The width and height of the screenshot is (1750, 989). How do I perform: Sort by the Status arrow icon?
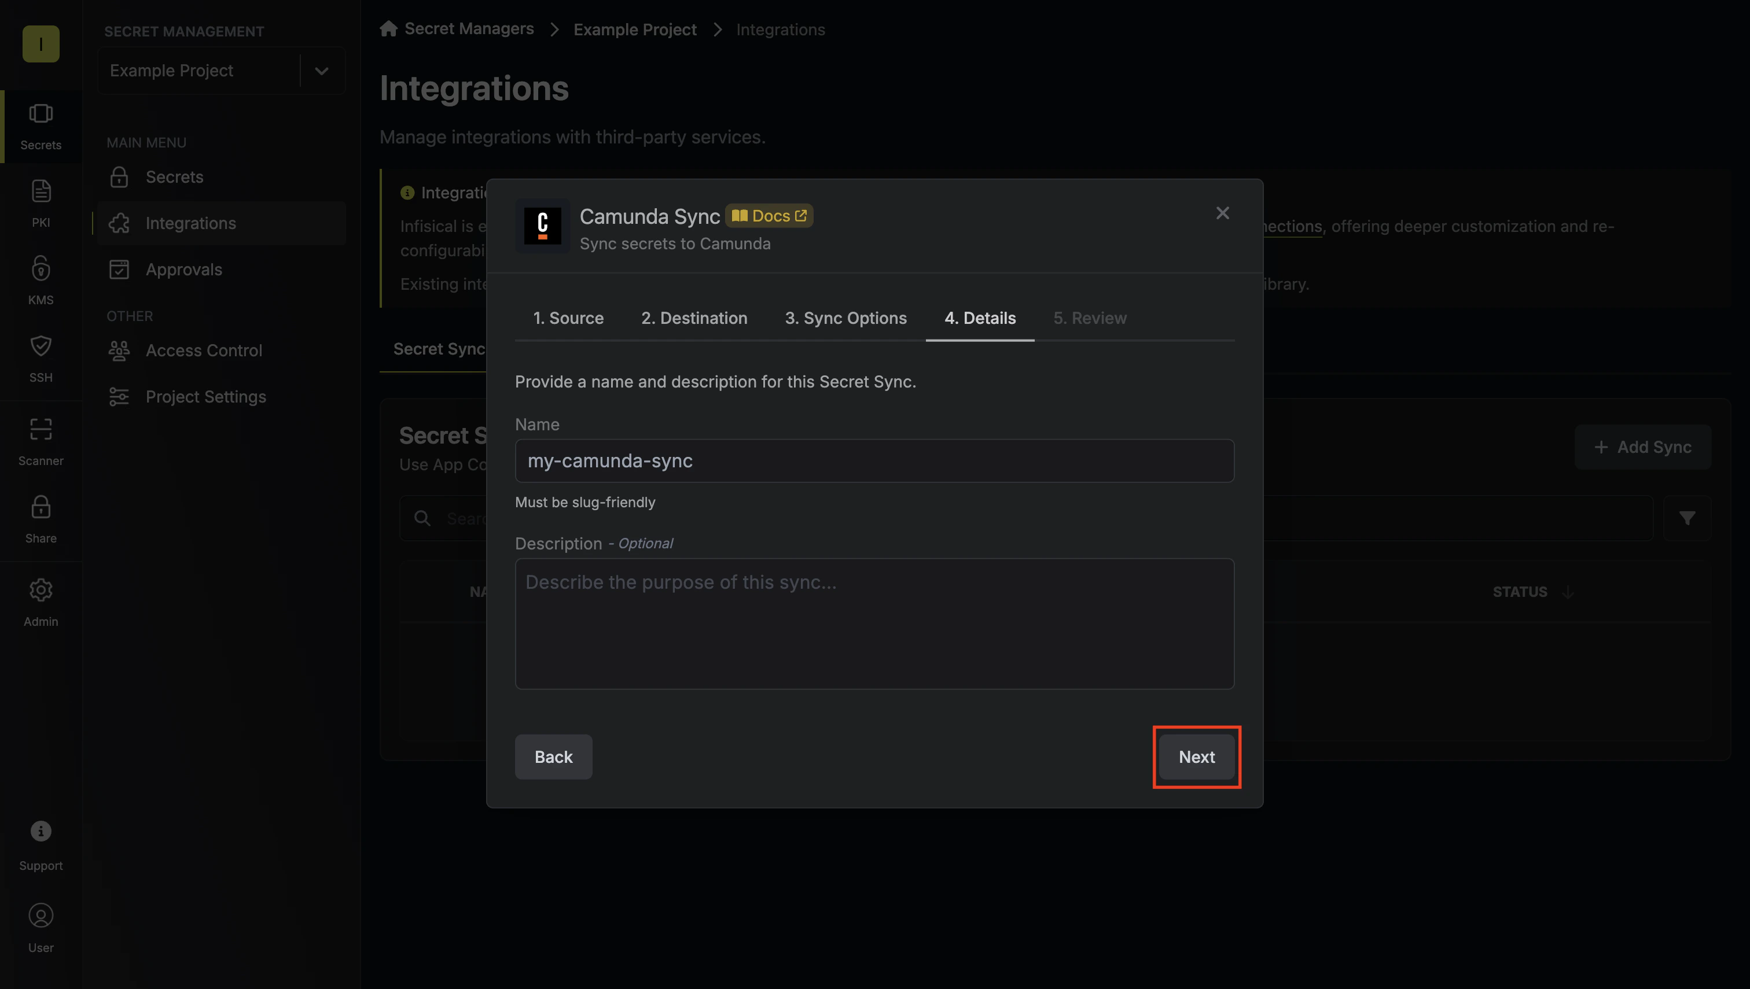coord(1568,592)
